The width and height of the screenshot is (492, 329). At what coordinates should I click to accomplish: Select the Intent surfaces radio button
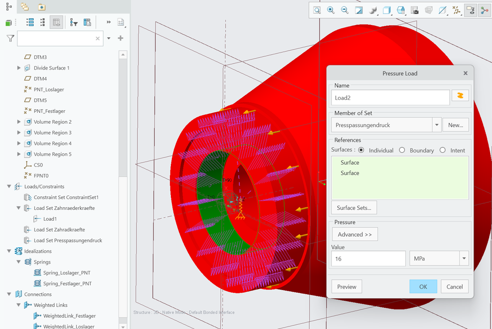(x=442, y=150)
